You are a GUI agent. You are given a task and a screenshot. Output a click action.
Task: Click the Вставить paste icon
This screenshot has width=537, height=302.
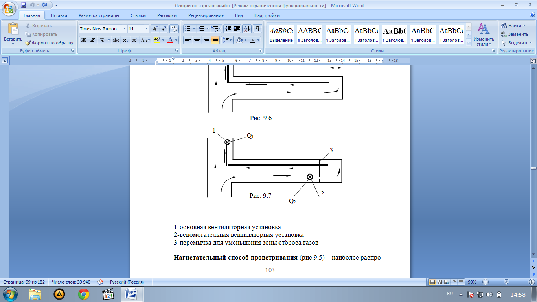pyautogui.click(x=13, y=29)
